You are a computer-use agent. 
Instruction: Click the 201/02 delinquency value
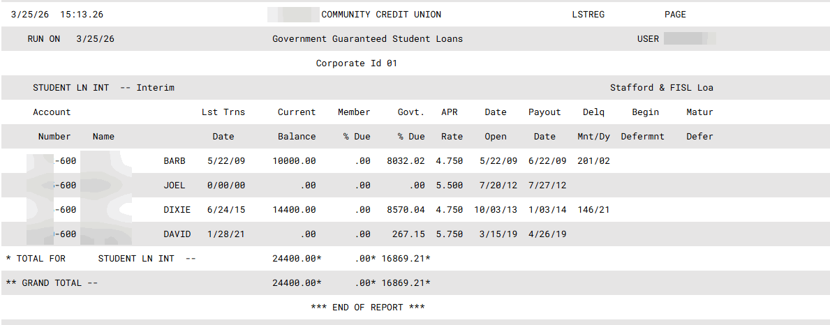click(x=593, y=161)
